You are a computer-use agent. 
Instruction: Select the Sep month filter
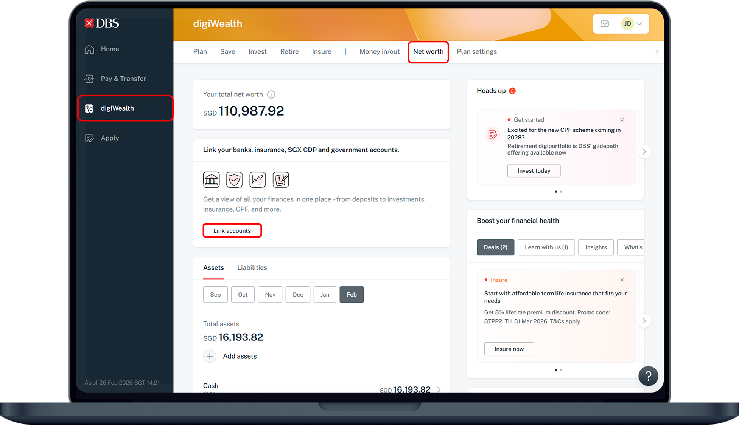(215, 295)
